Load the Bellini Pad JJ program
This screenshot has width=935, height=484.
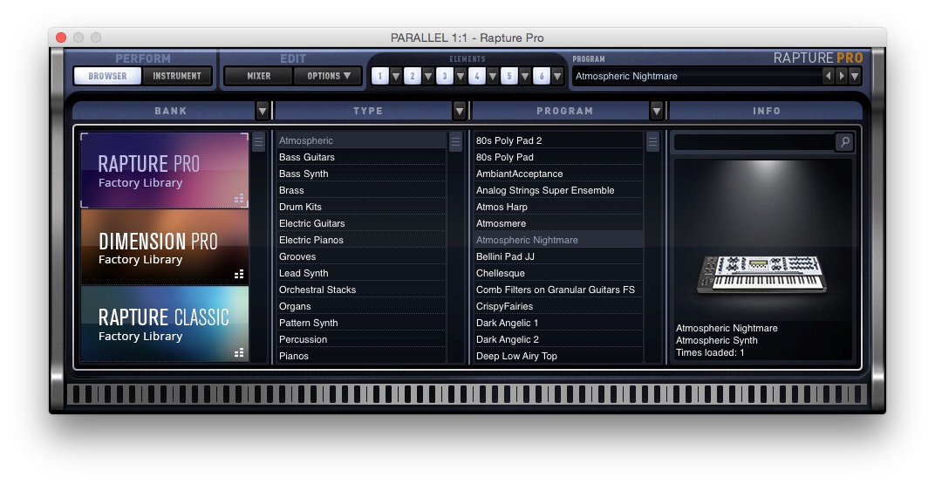pyautogui.click(x=558, y=257)
